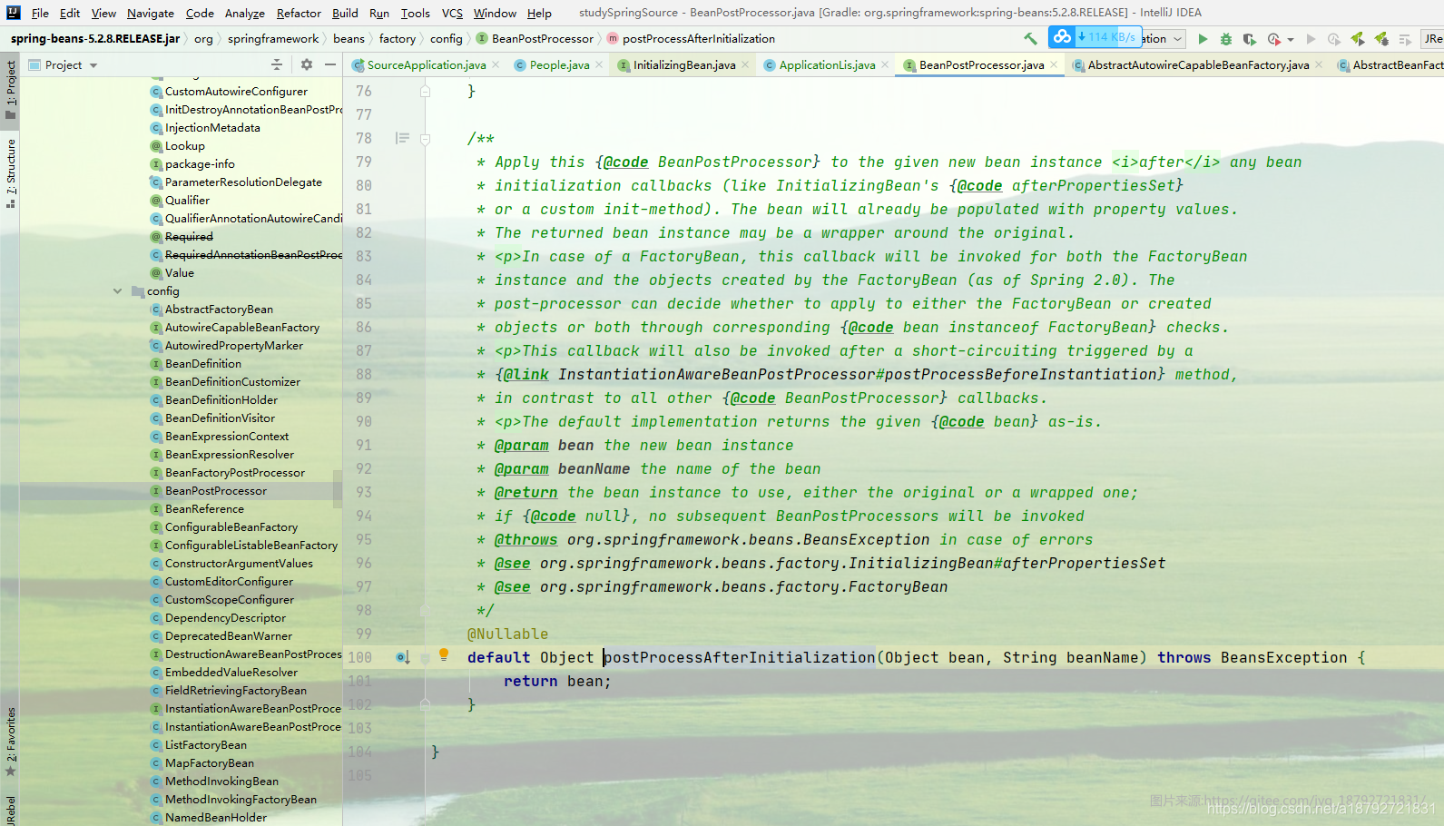This screenshot has width=1444, height=826.
Task: Click postProcessAfterInitialization breadcrumb
Action: 691,38
